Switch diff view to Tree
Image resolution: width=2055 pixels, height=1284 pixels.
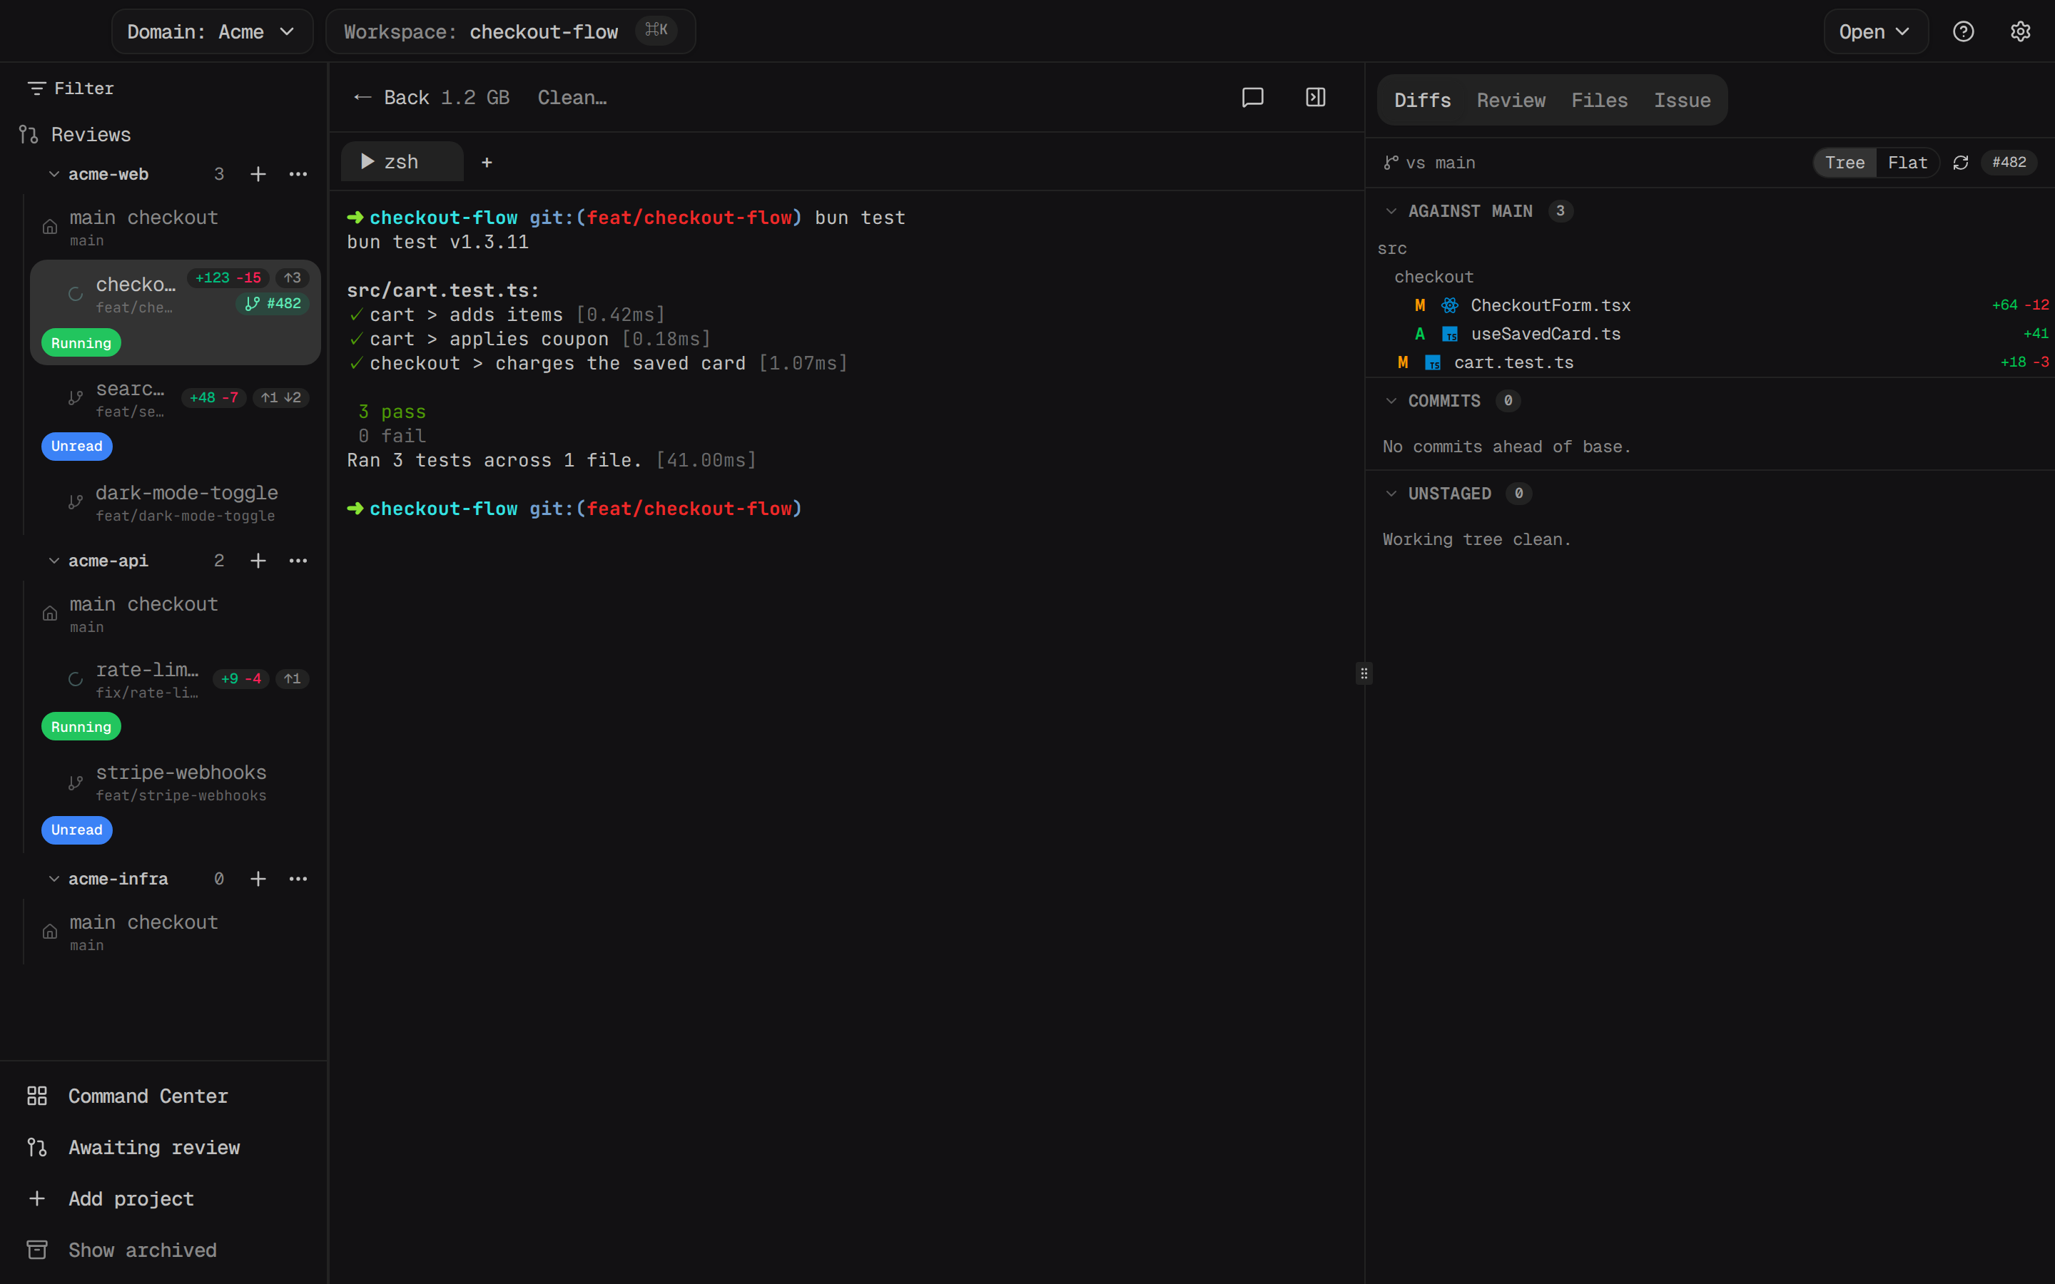click(1845, 162)
